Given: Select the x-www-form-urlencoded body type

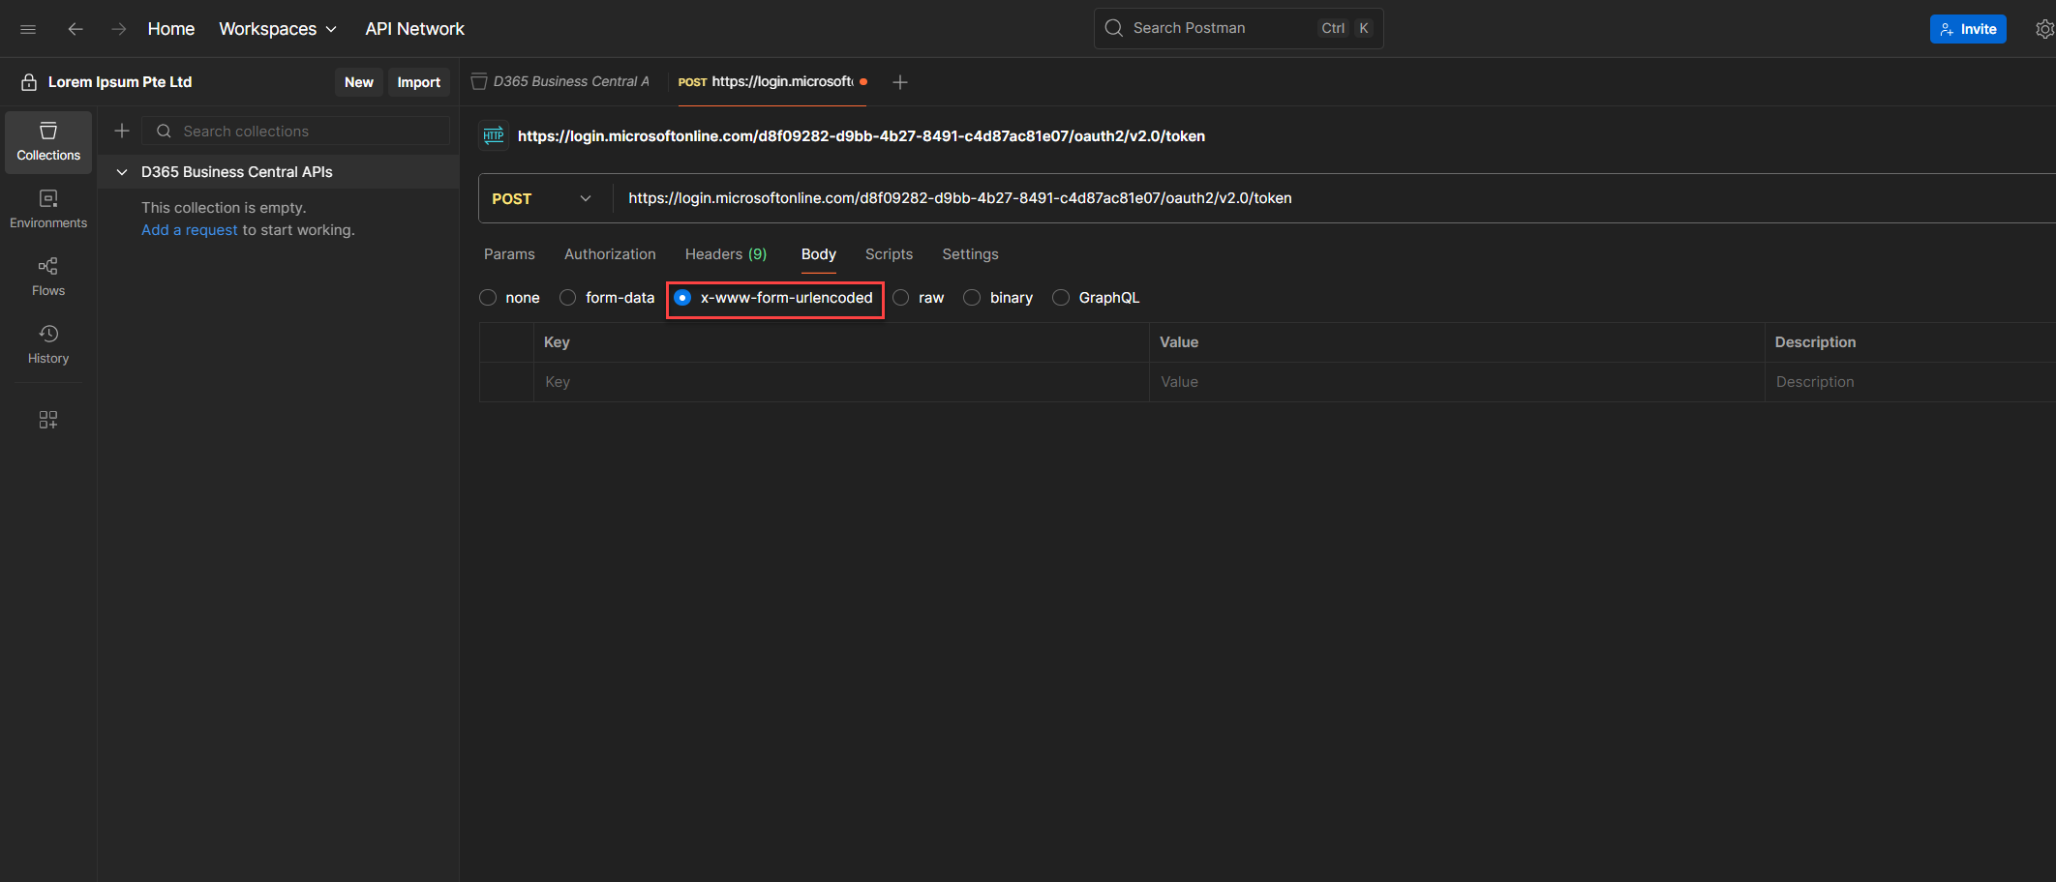Looking at the screenshot, I should point(682,298).
